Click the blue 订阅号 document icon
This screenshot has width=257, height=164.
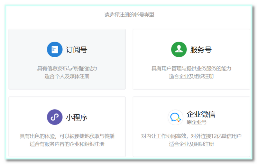[x=55, y=49]
